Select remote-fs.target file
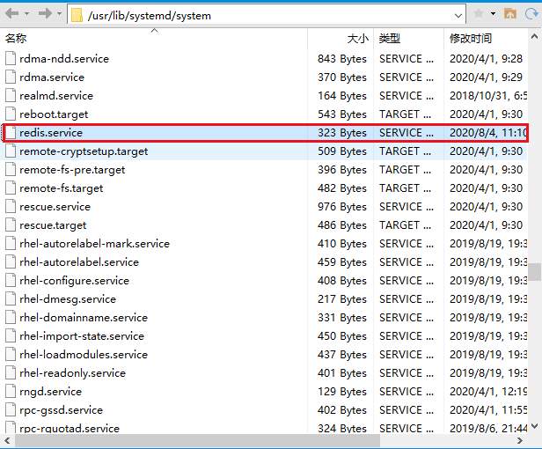 62,188
